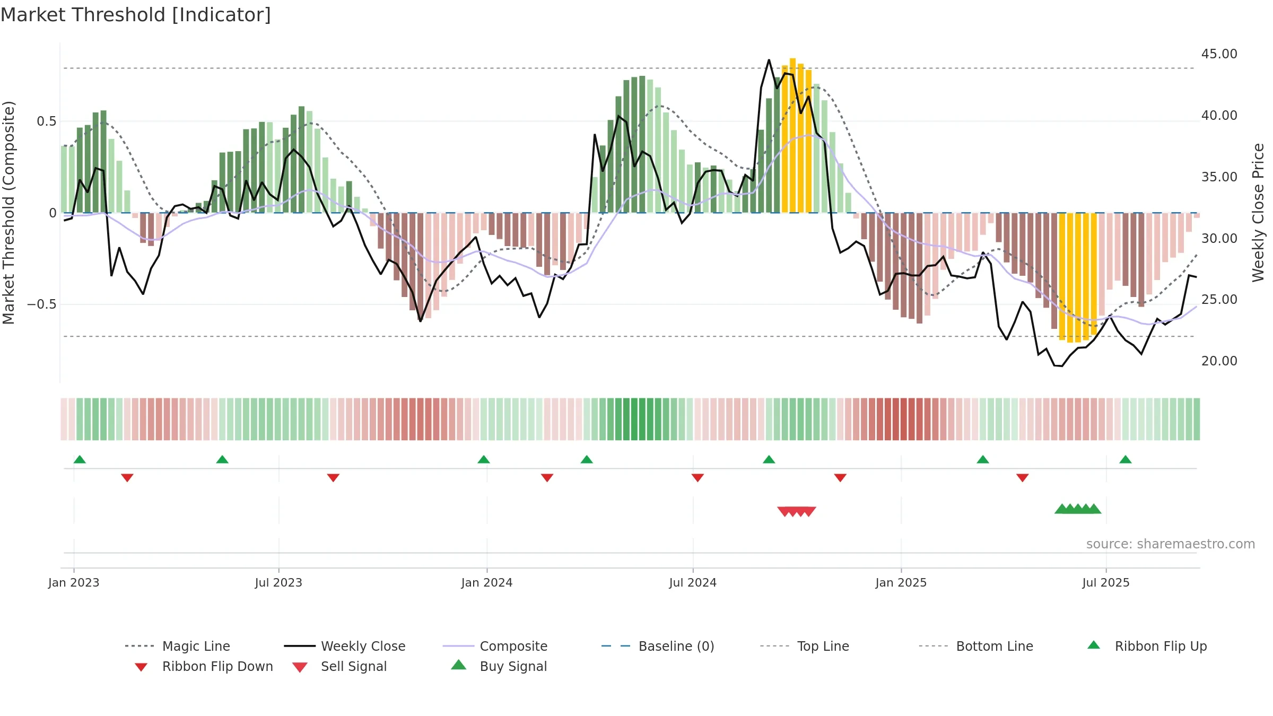
Task: Click the Jul 2024 x-axis label
Action: [693, 582]
